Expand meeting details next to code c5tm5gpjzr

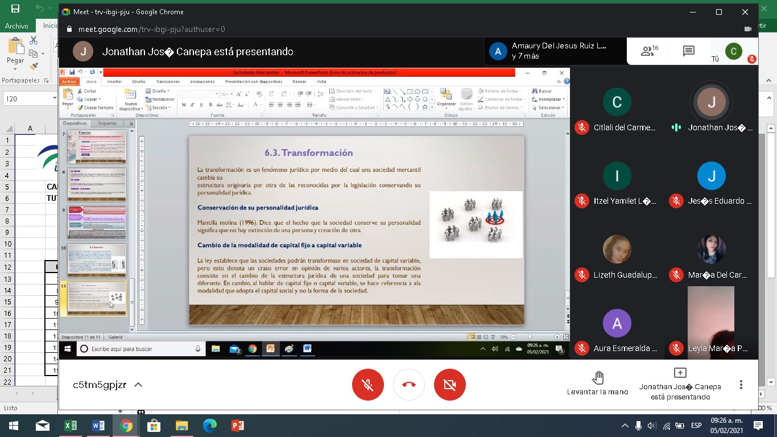pos(138,385)
